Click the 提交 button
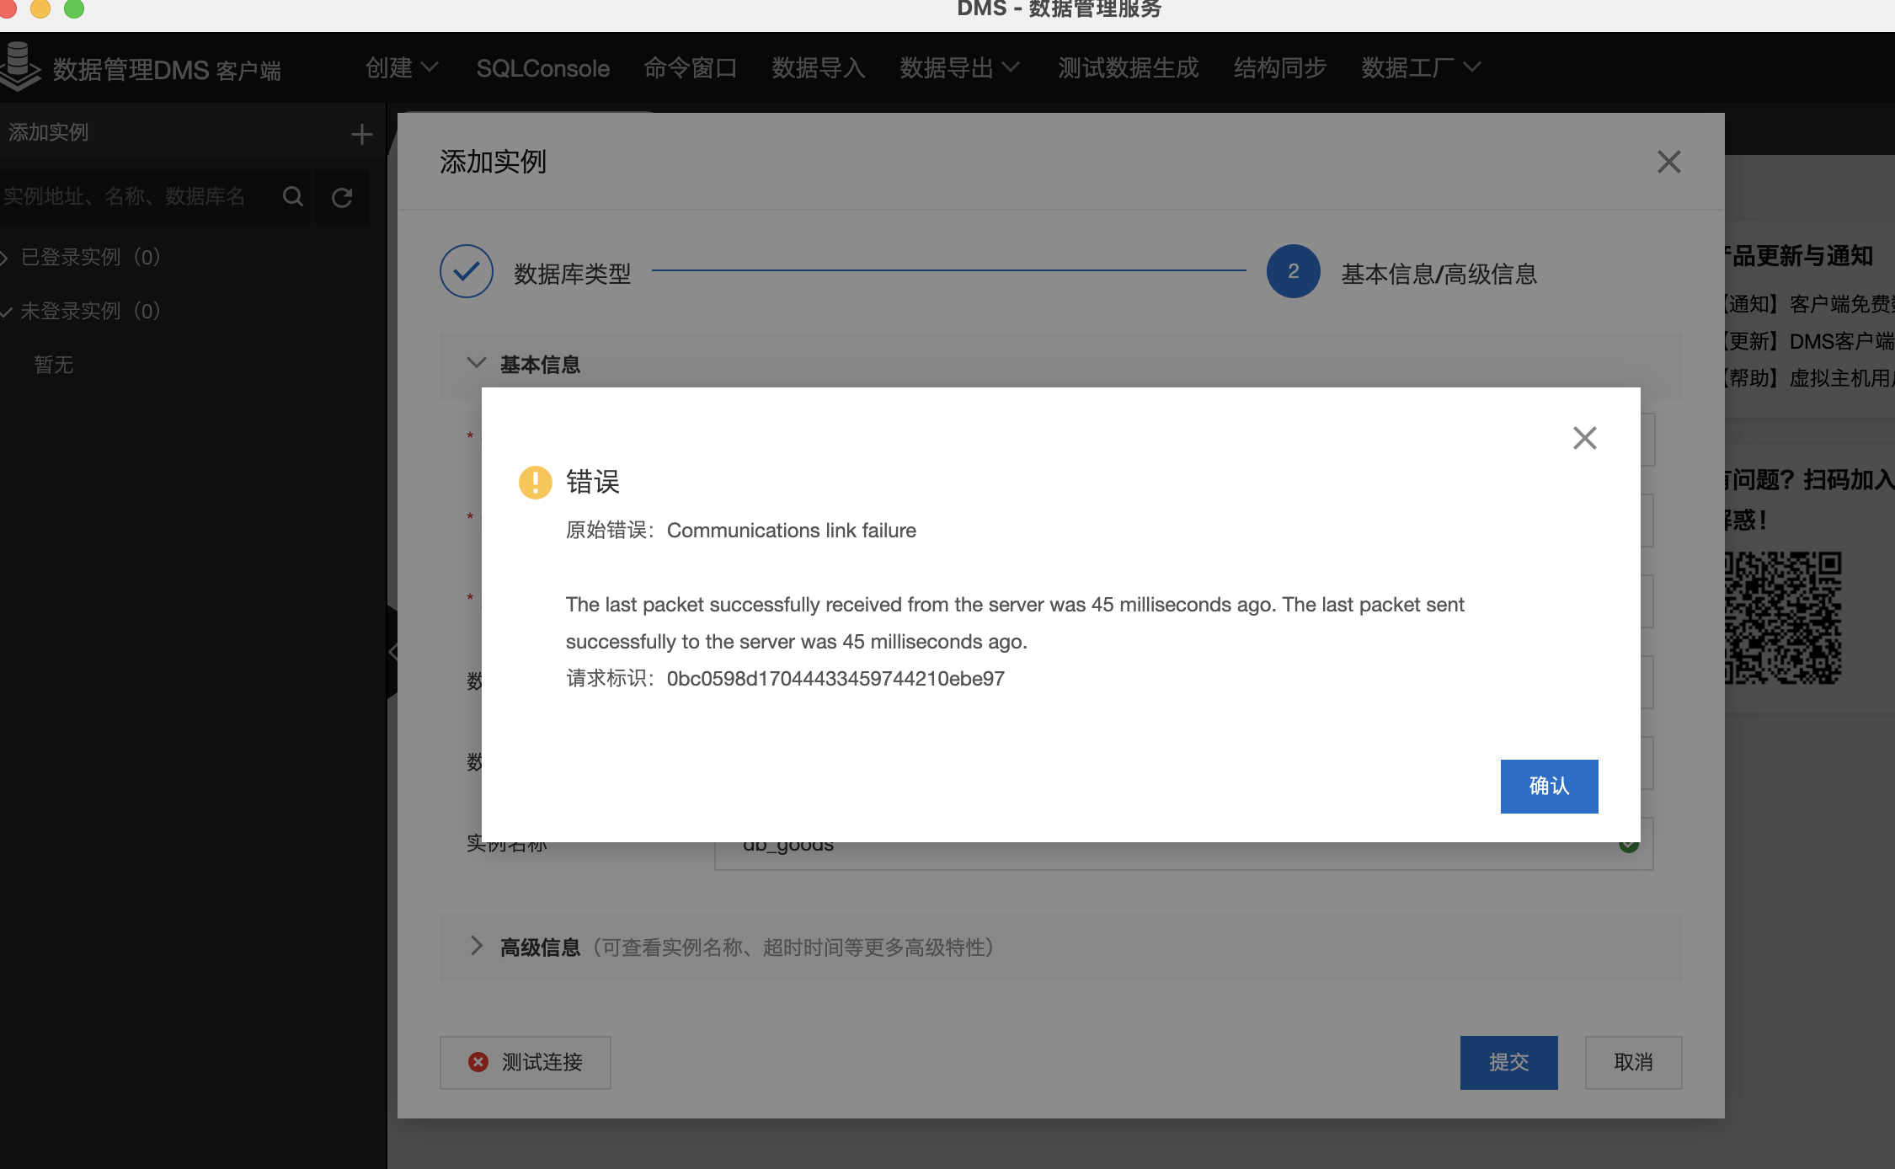1895x1169 pixels. point(1508,1062)
